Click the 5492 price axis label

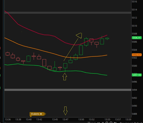134,98
